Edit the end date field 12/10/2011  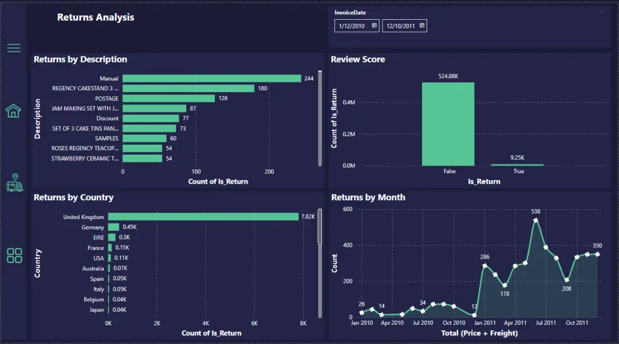pyautogui.click(x=404, y=25)
